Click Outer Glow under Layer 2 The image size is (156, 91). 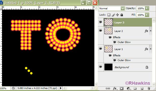coord(124,42)
